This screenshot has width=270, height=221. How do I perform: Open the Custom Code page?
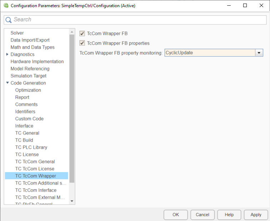coord(29,119)
